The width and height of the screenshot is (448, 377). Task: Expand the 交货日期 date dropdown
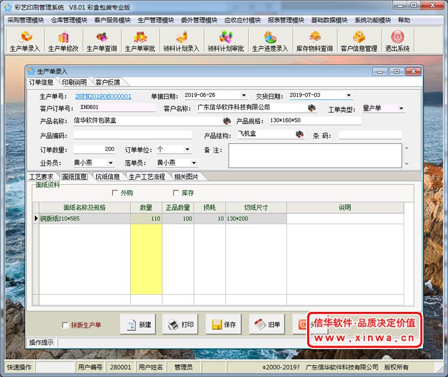coord(349,95)
